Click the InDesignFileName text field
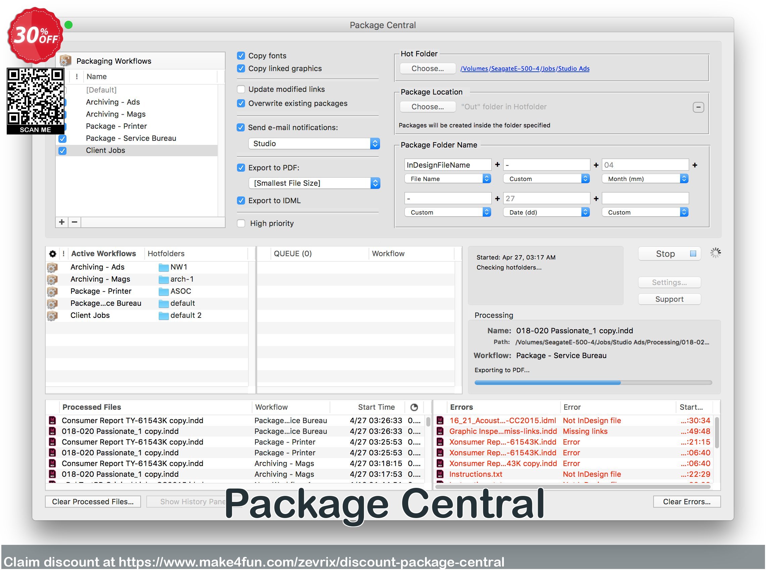 pos(447,165)
